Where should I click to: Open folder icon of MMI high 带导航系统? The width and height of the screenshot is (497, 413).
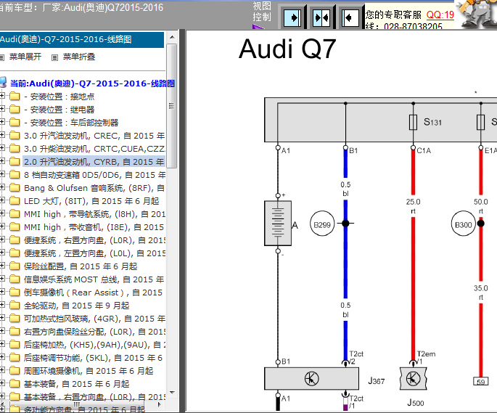(x=15, y=214)
